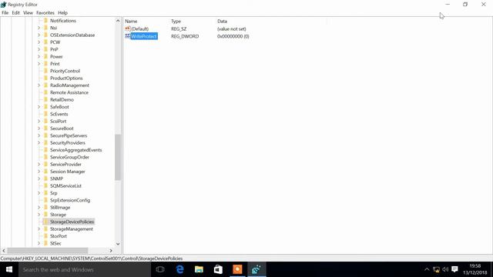
Task: Select the StorPort key
Action: [59, 236]
